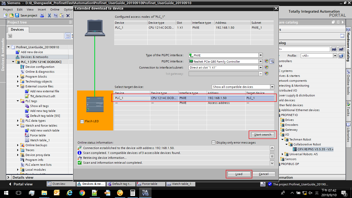
Task: Open the View menu
Action: click(30, 10)
